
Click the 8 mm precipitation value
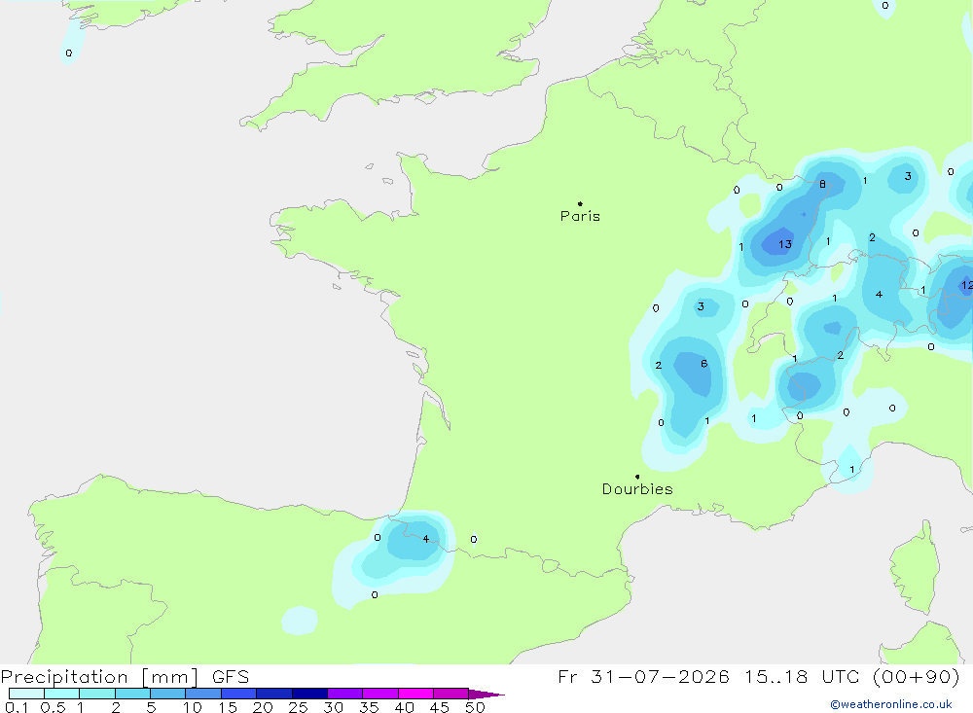(822, 184)
